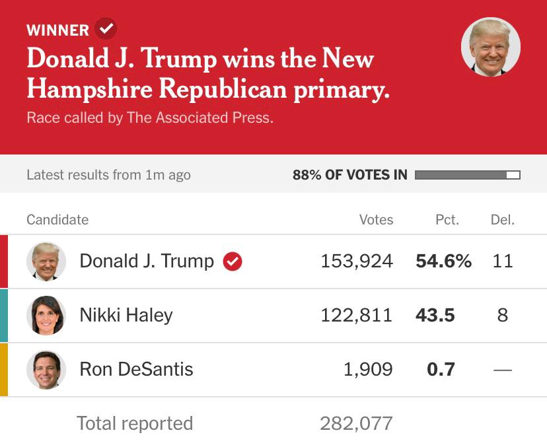The image size is (547, 445).
Task: Click the votes-in progress bar
Action: pos(468,175)
